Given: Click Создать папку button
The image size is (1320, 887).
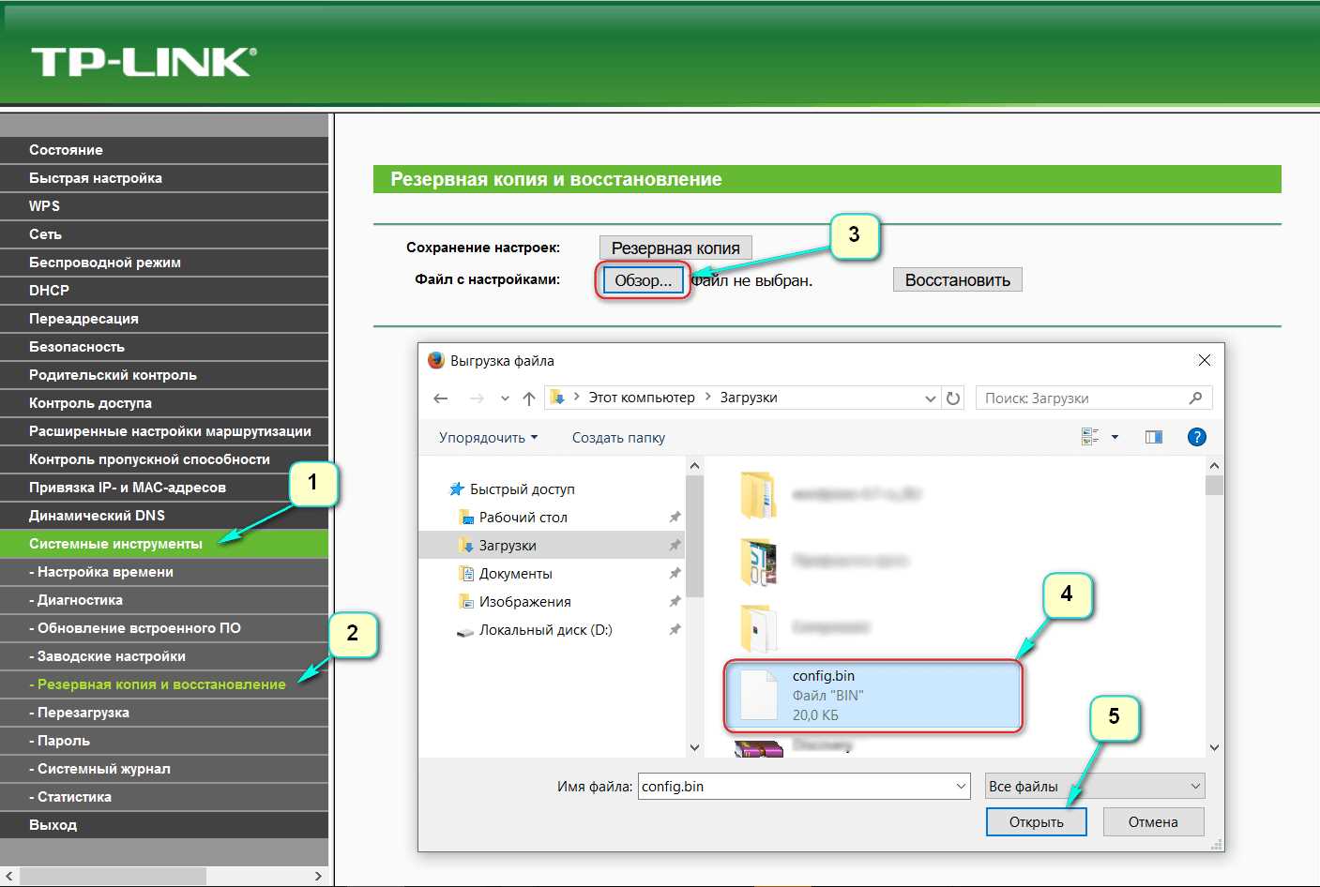Looking at the screenshot, I should pyautogui.click(x=618, y=438).
